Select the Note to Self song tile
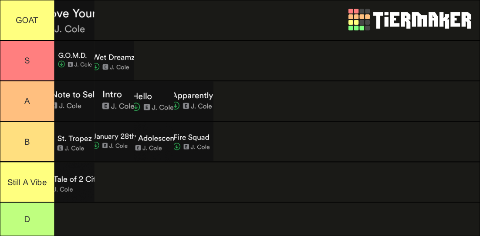480x236 pixels. 74,101
